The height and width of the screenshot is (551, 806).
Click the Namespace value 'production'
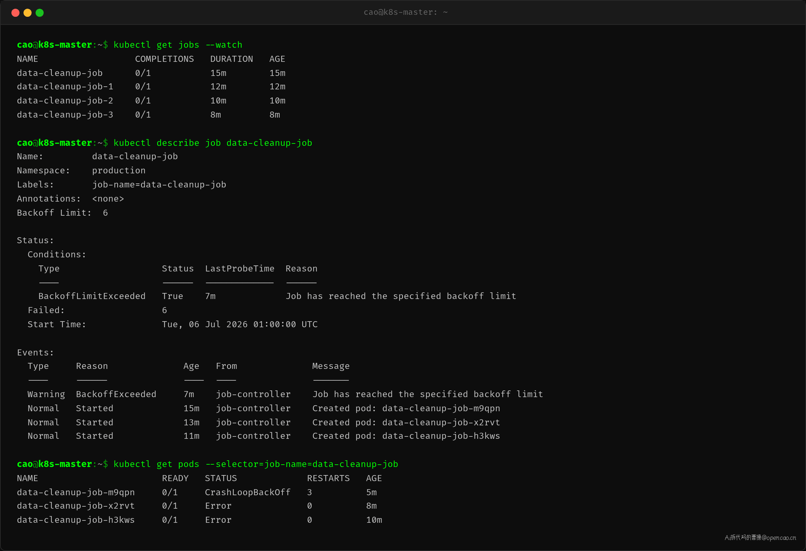[119, 170]
